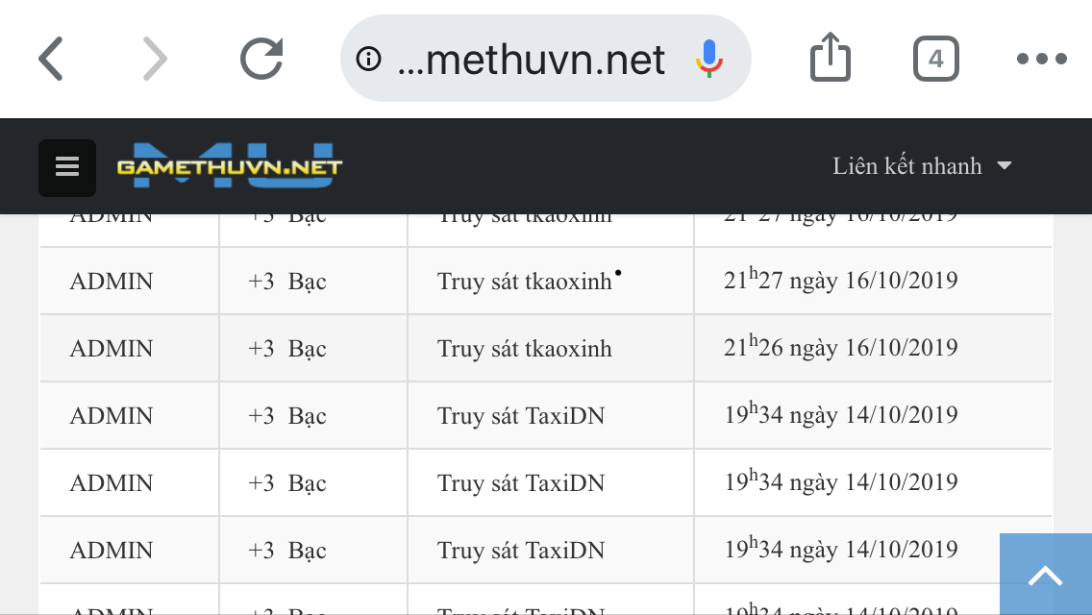Click +3 Bạc in the 21h26 row
The height and width of the screenshot is (615, 1092).
287,348
